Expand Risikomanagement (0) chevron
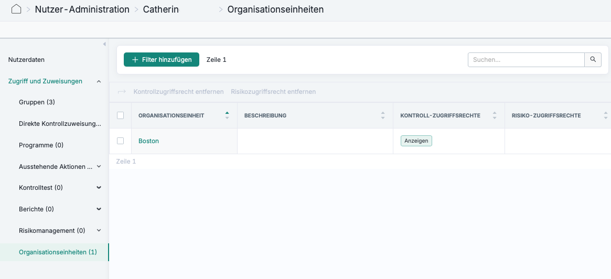Viewport: 611px width, 279px height. pos(99,230)
